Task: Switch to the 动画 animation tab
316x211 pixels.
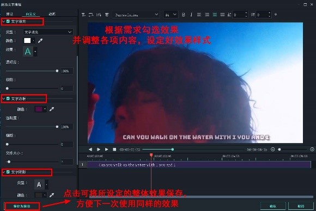Action: [x=52, y=14]
